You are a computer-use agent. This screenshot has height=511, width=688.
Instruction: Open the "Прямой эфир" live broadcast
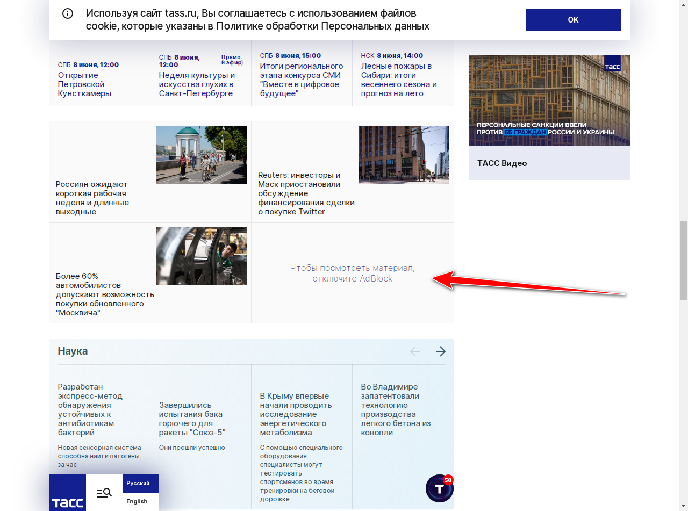tap(231, 59)
